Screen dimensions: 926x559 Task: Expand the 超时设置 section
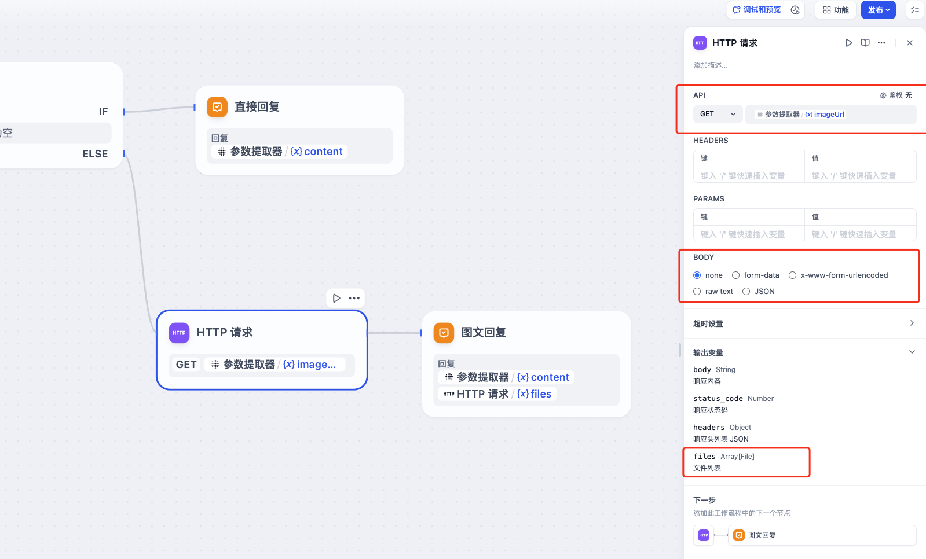pos(912,323)
